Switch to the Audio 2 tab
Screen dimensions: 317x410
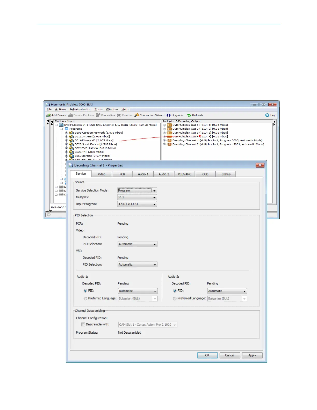click(164, 174)
